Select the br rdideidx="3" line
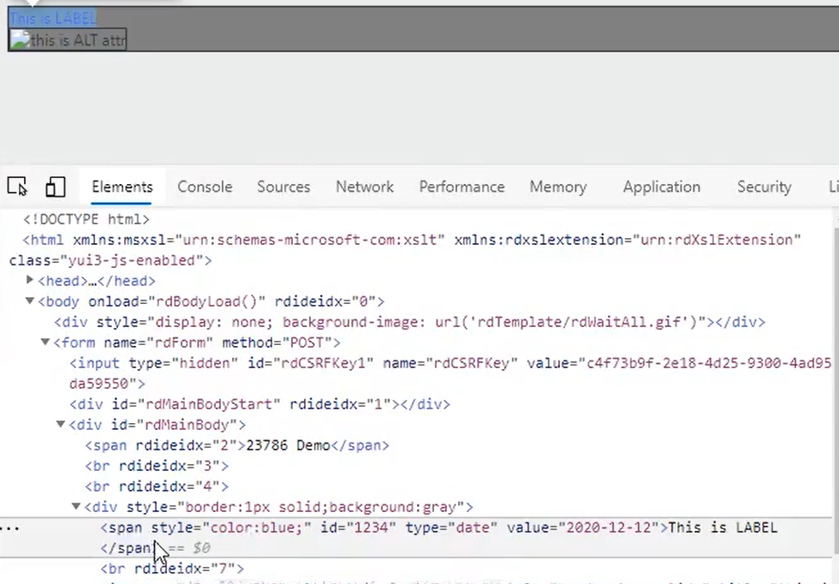 click(157, 466)
